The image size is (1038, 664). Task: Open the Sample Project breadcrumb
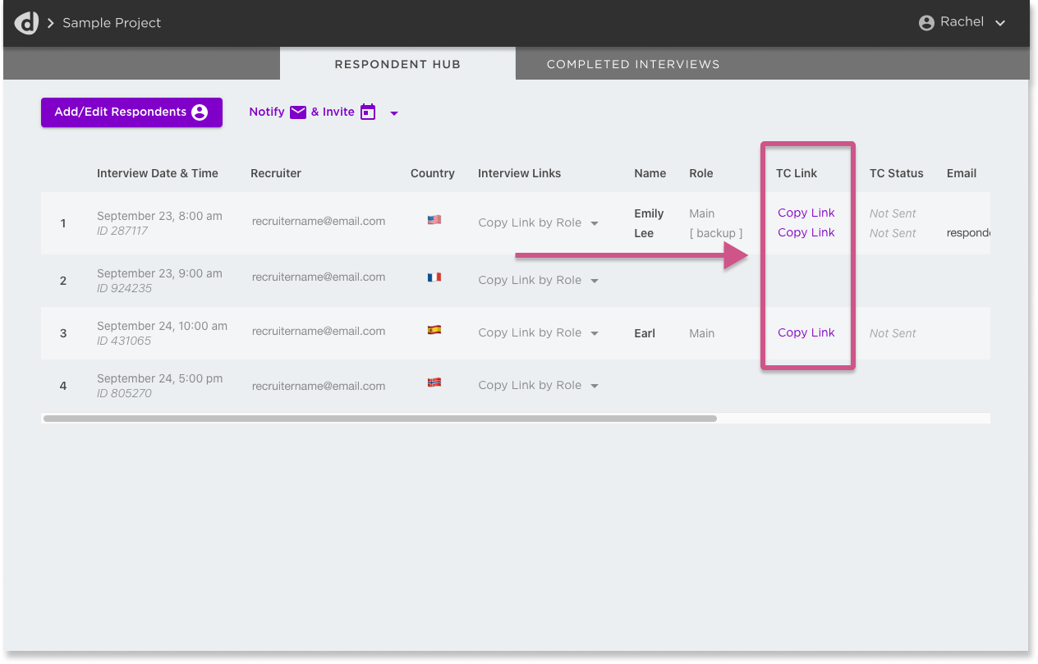(112, 23)
